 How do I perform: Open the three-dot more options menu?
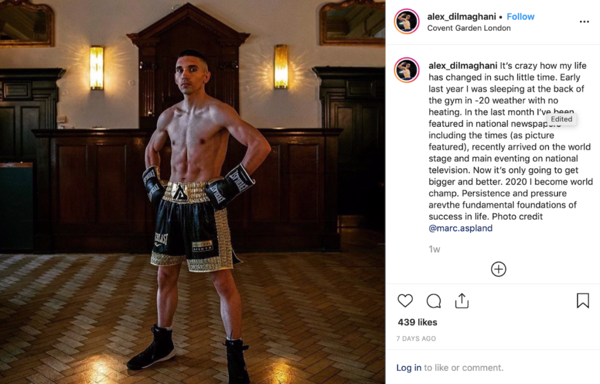(584, 22)
